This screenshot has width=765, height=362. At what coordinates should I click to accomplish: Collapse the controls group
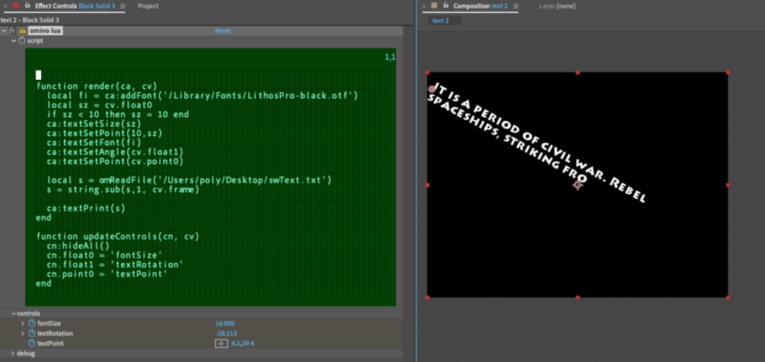(x=14, y=313)
